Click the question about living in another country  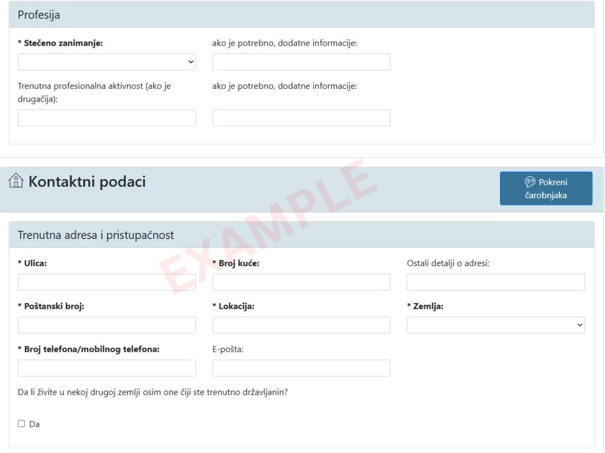153,393
